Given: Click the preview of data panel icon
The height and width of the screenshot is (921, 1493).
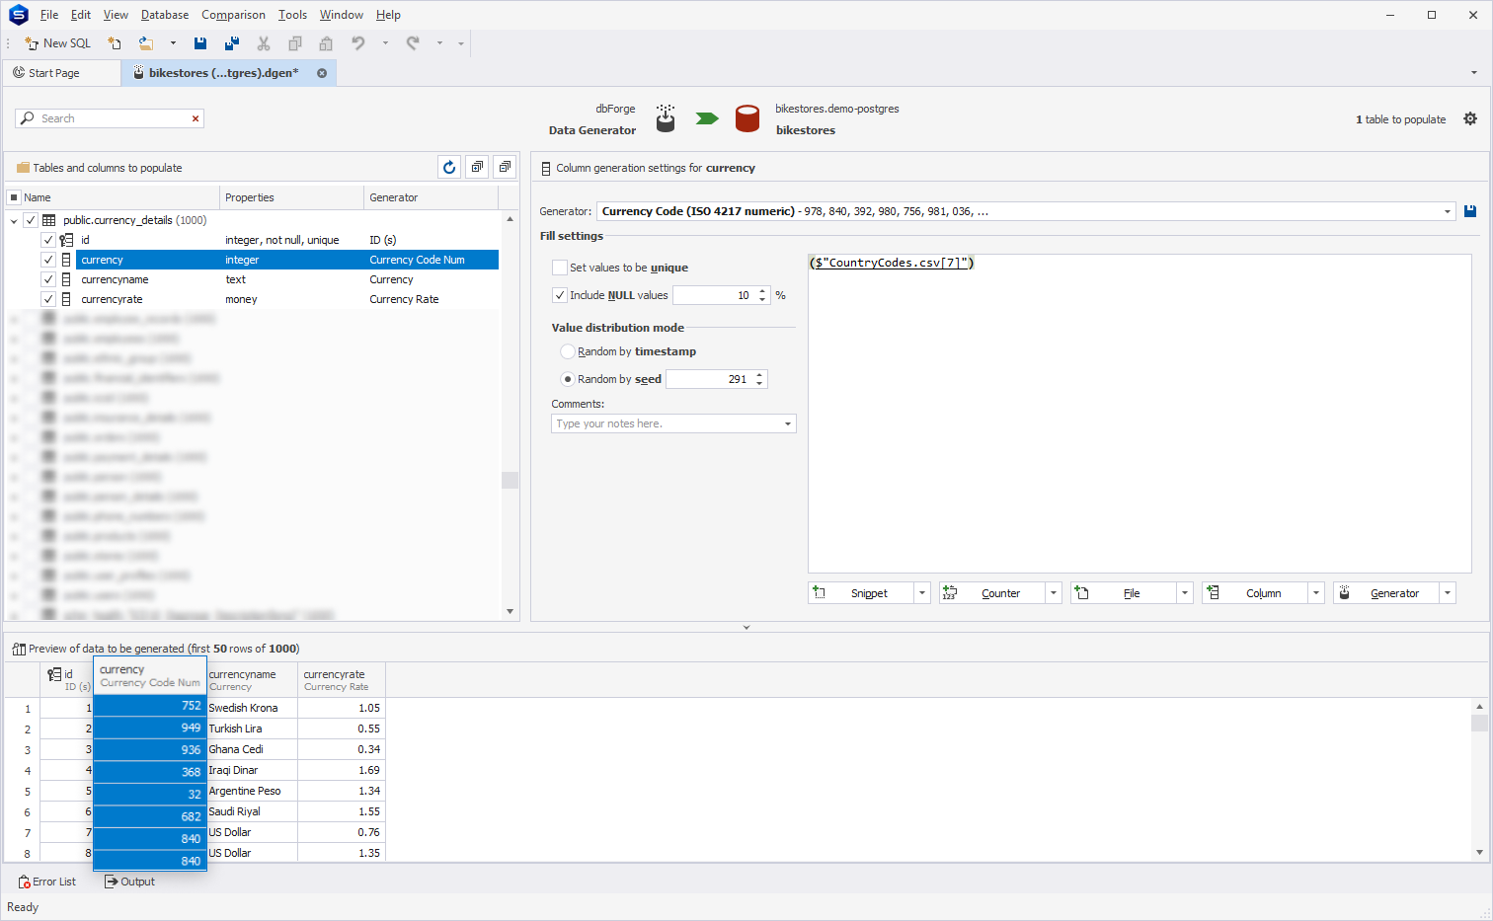Looking at the screenshot, I should click(x=19, y=649).
